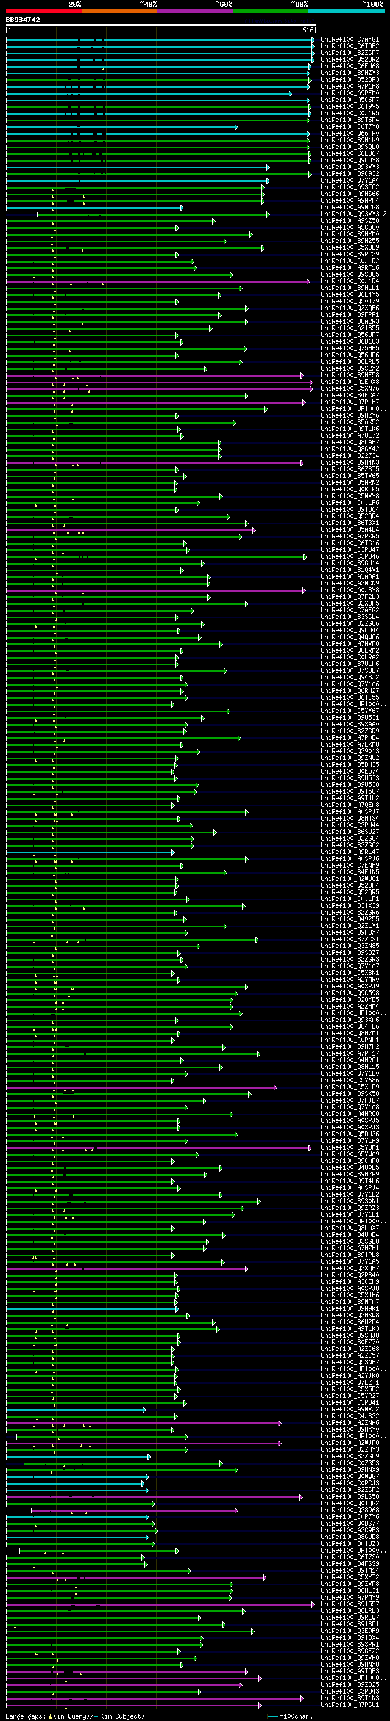390x1721 pixels.
Task: Select label UniRef100_A9PFM0
Action: [349, 93]
